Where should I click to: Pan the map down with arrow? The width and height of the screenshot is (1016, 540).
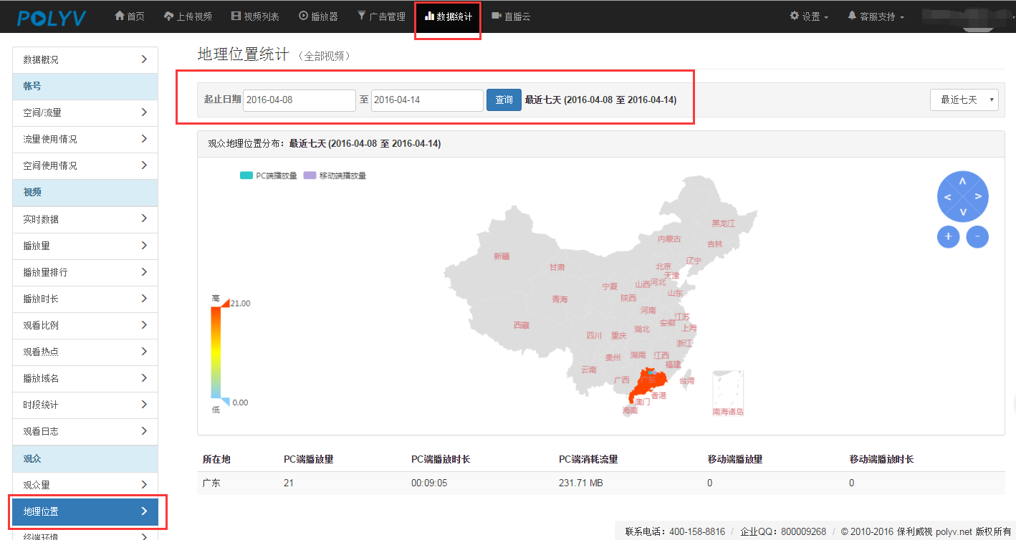(x=962, y=212)
